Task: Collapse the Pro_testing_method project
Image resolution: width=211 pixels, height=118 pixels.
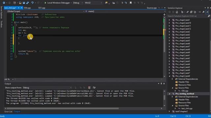Action: pos(169,94)
